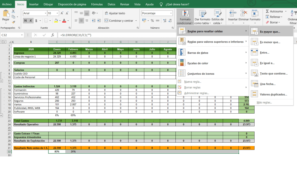Viewport: 297px width, 181px height.
Task: Switch to the Vista tab
Action: pyautogui.click(x=137, y=4)
